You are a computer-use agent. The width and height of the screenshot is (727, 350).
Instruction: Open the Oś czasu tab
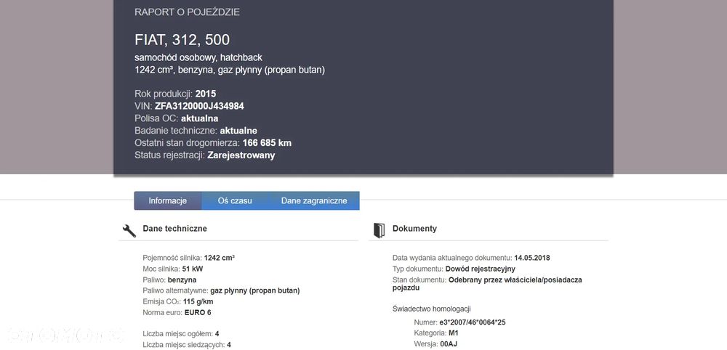click(x=235, y=200)
